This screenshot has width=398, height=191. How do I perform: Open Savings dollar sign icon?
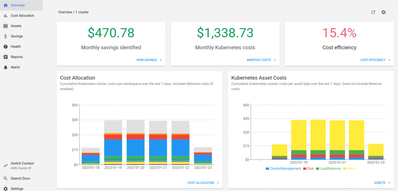[x=5, y=36]
